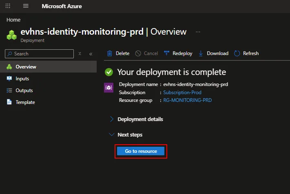Viewport: 290px width, 194px height.
Task: Click the Cancel toolbar label
Action: coord(151,53)
